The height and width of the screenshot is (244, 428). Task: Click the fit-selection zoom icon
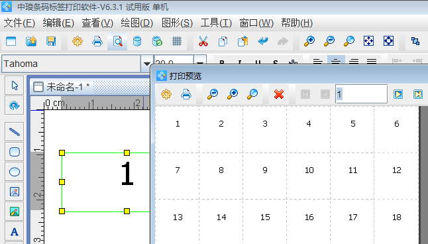pos(388,41)
